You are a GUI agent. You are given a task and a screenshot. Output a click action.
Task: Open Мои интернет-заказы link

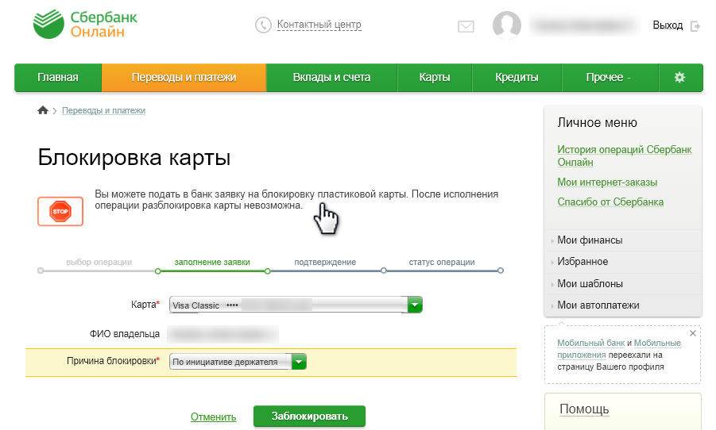click(607, 182)
